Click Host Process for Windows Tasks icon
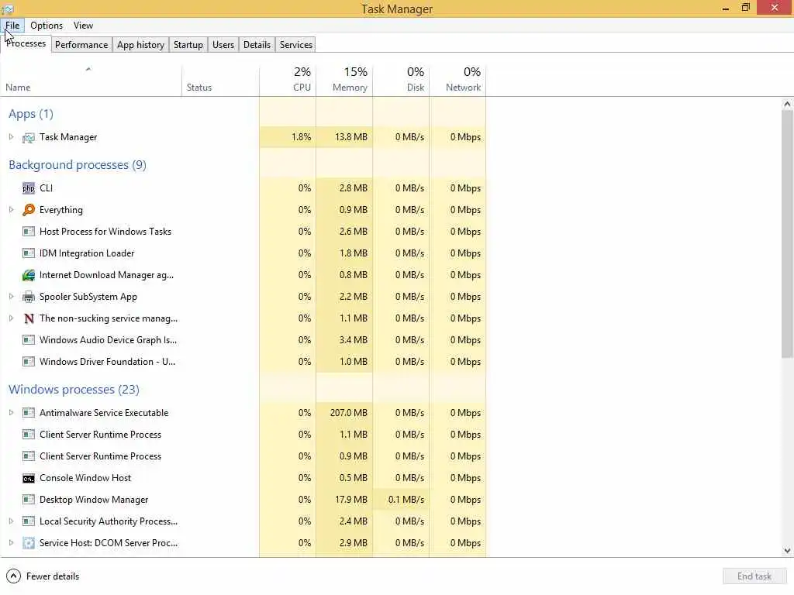This screenshot has width=794, height=595. click(29, 232)
